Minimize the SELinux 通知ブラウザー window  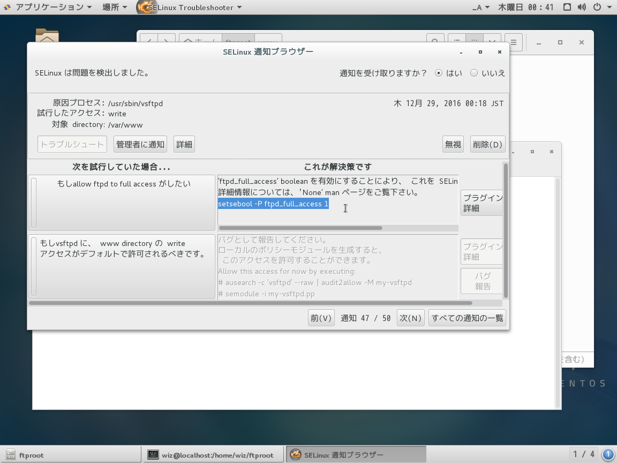click(x=461, y=52)
